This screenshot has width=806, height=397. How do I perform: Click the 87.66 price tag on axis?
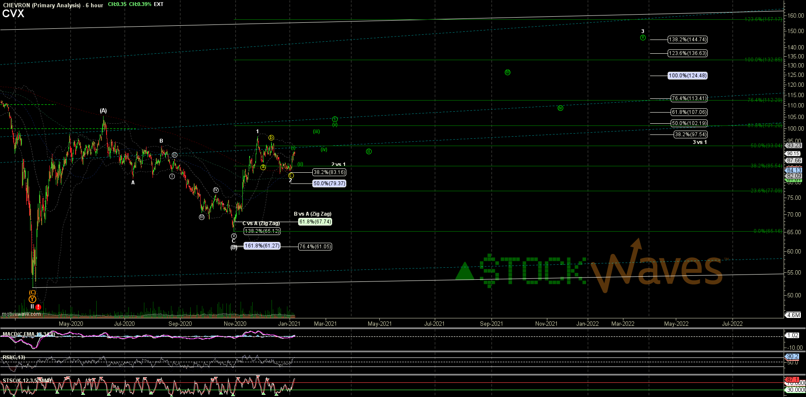tap(794, 160)
